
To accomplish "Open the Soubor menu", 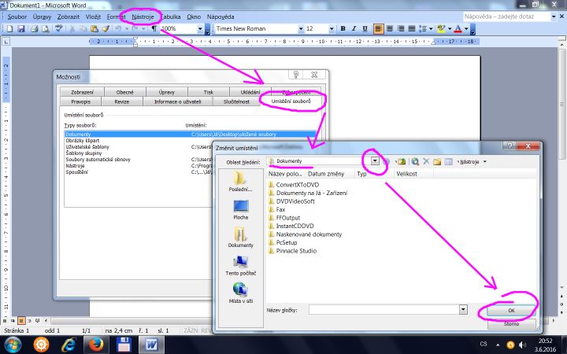I will click(x=17, y=17).
